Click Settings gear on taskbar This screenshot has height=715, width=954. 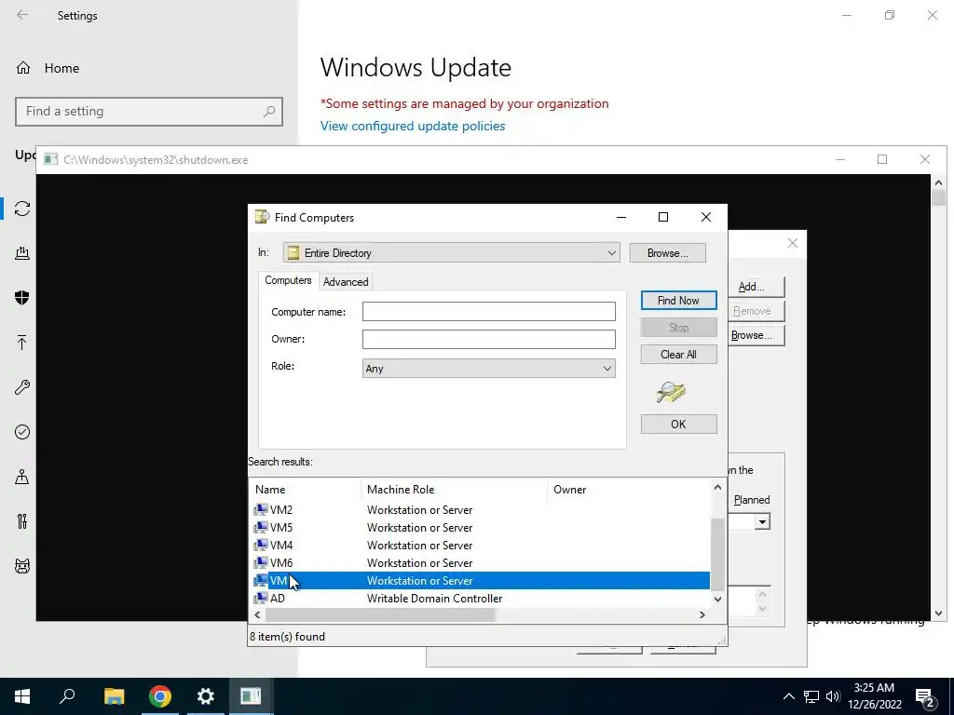[206, 696]
